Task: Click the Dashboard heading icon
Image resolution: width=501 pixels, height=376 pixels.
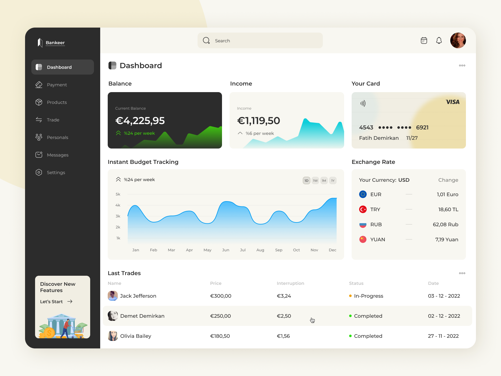Action: 112,65
